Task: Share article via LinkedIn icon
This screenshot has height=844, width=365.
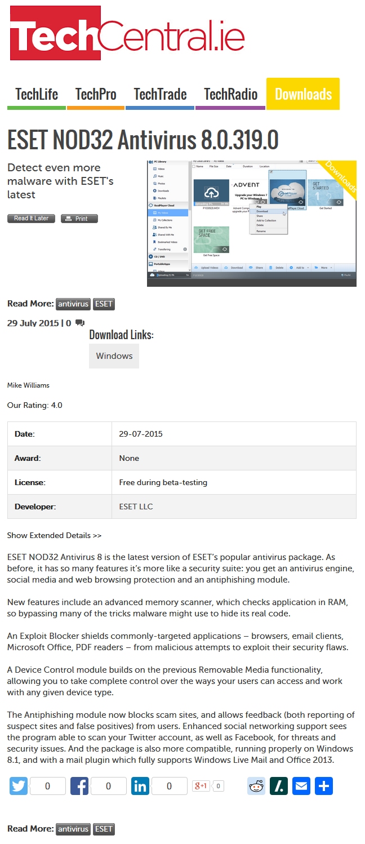Action: point(140,786)
